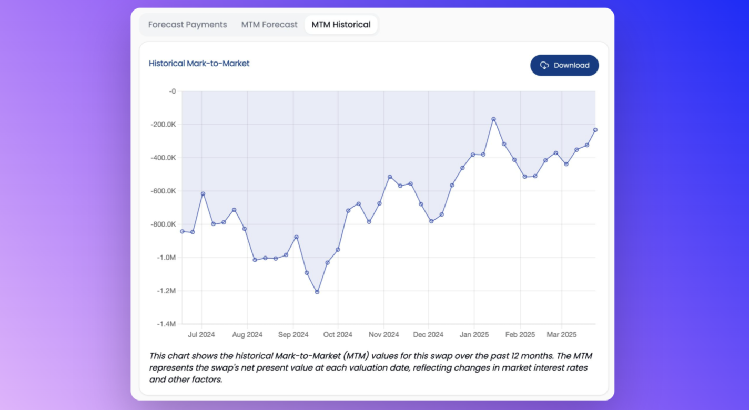Viewport: 749px width, 410px height.
Task: Open the MTM Forecast tab
Action: click(x=269, y=25)
